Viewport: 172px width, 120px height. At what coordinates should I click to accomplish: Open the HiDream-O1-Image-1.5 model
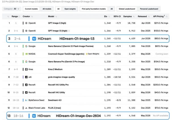pos(77,38)
